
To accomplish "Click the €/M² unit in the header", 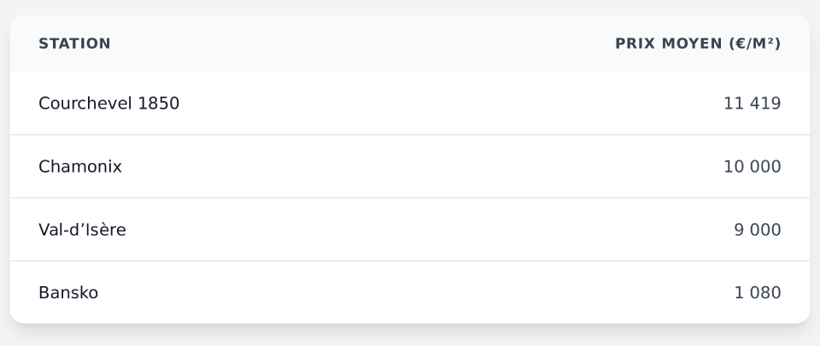I will pos(755,44).
